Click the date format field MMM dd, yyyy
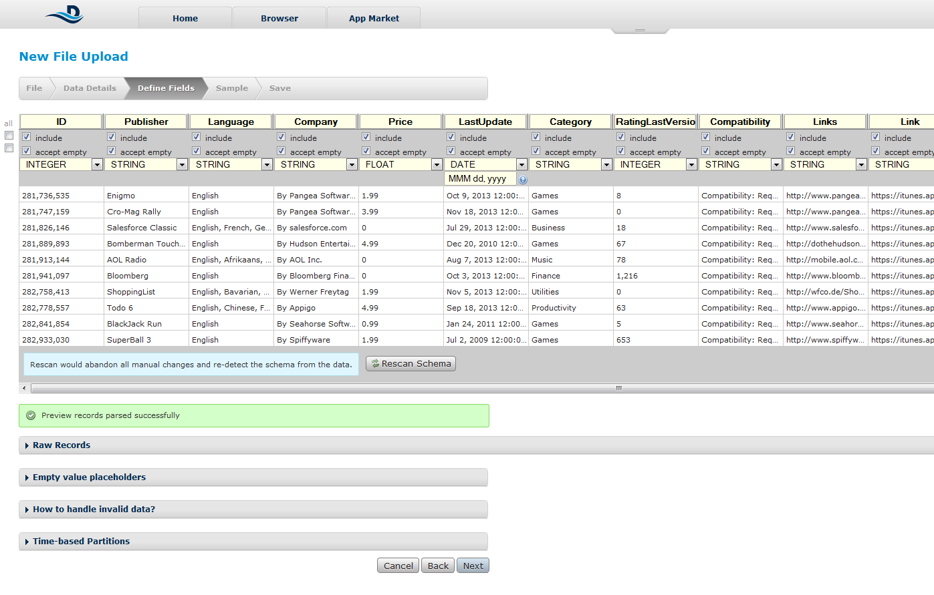 [x=480, y=179]
